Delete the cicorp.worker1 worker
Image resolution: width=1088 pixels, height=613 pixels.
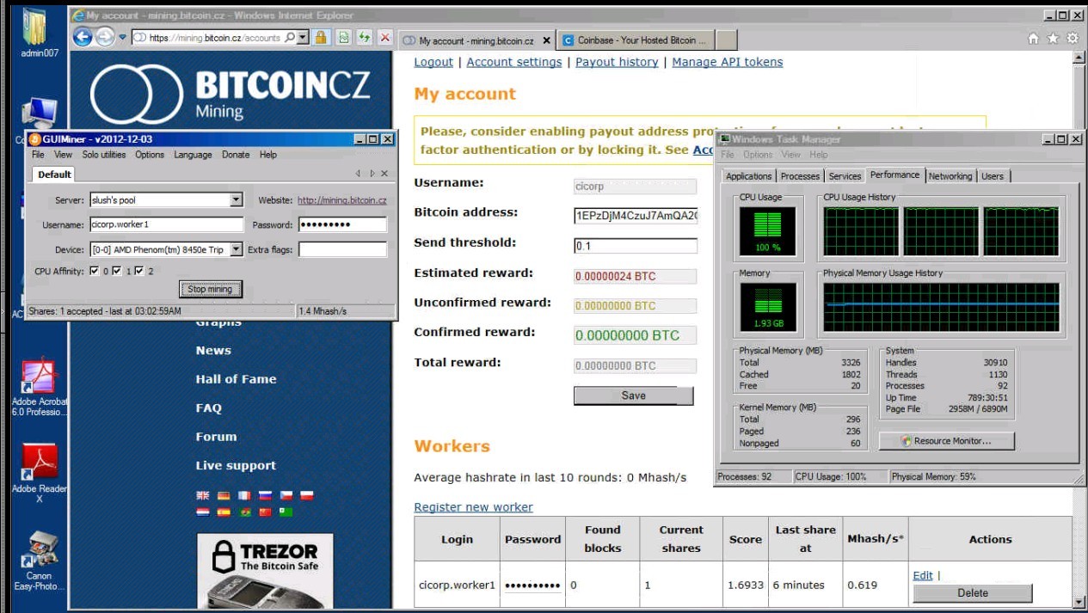[x=972, y=593]
